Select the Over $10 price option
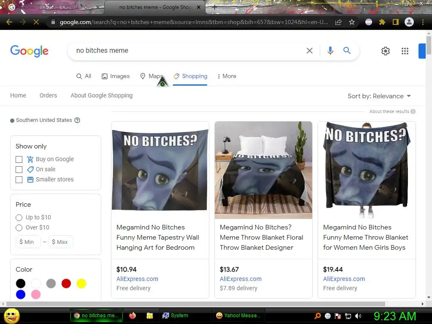The height and width of the screenshot is (324, 432). click(x=19, y=228)
